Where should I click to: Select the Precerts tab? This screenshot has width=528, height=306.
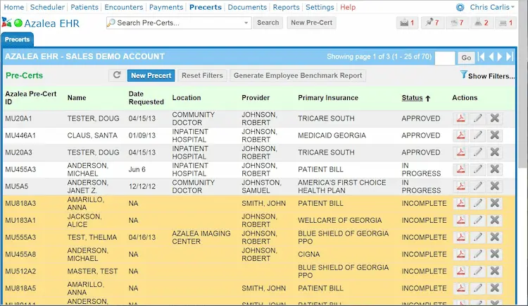coord(17,39)
